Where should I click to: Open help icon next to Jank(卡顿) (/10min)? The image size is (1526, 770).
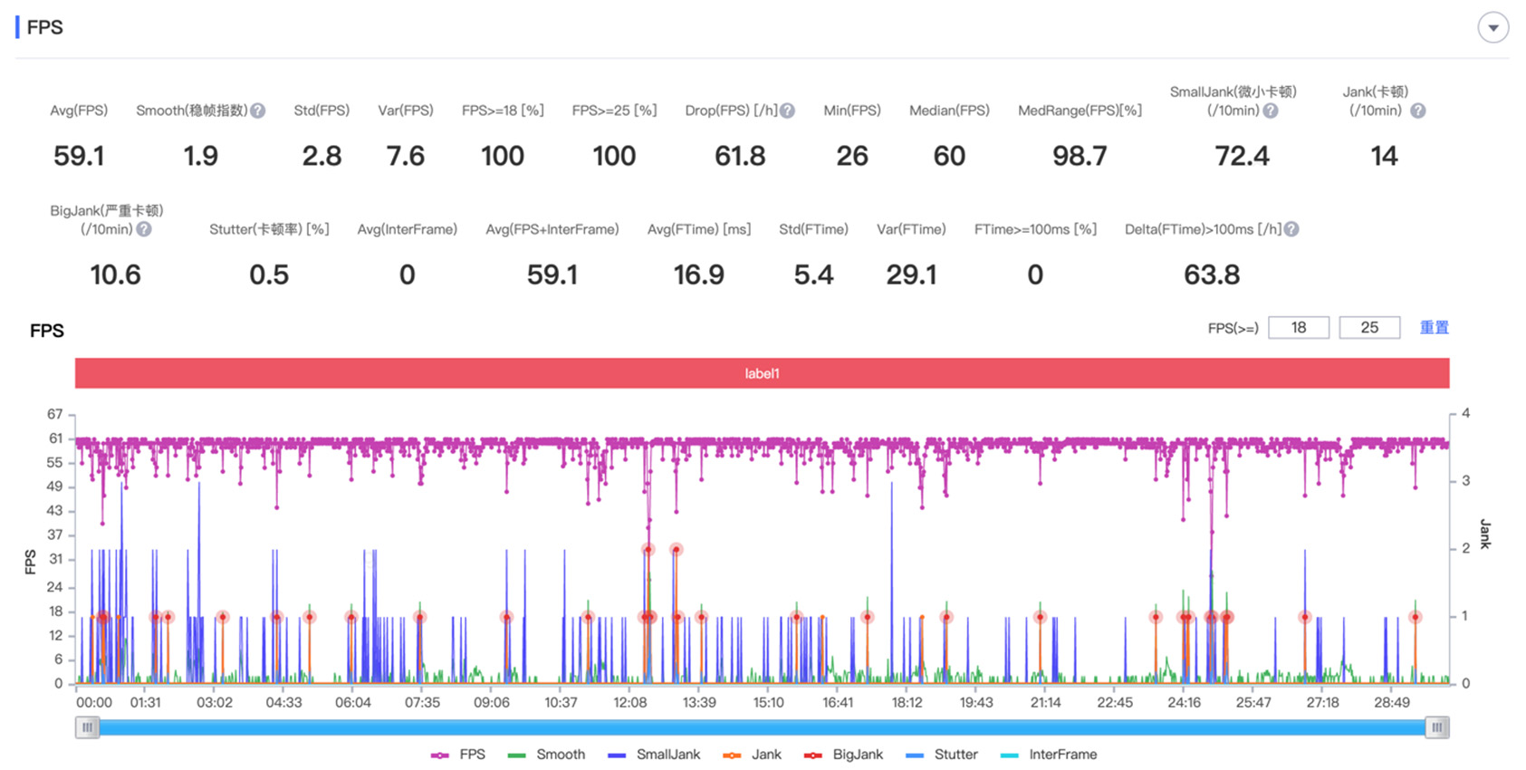click(1418, 111)
